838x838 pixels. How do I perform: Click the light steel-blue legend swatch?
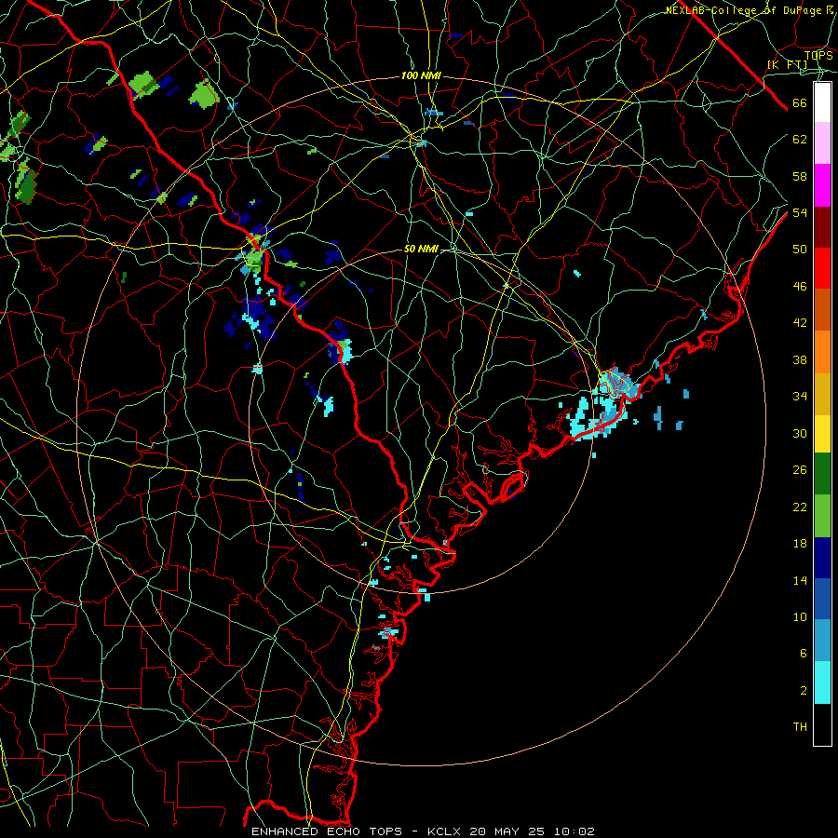[822, 641]
